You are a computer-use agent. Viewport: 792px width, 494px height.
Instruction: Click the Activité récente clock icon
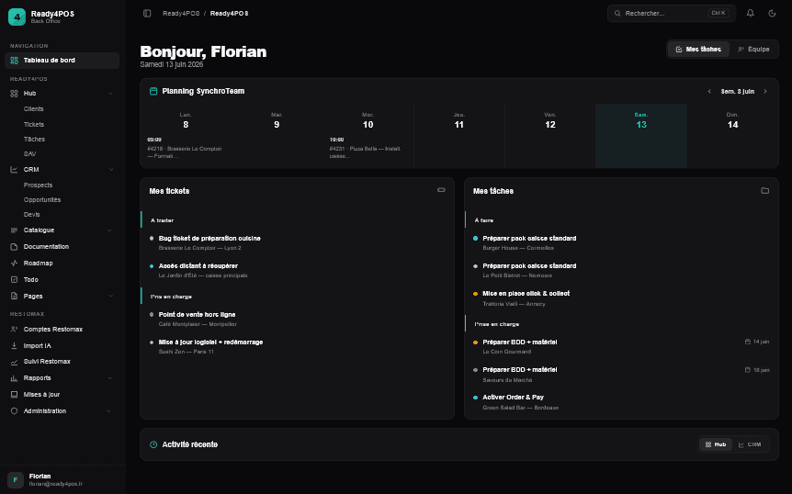(153, 444)
